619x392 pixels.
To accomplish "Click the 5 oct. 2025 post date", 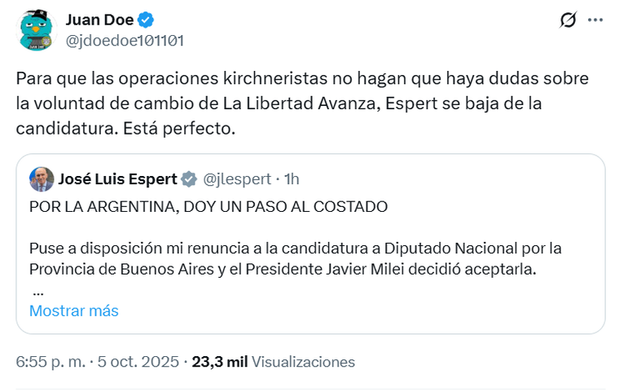I will coord(137,362).
